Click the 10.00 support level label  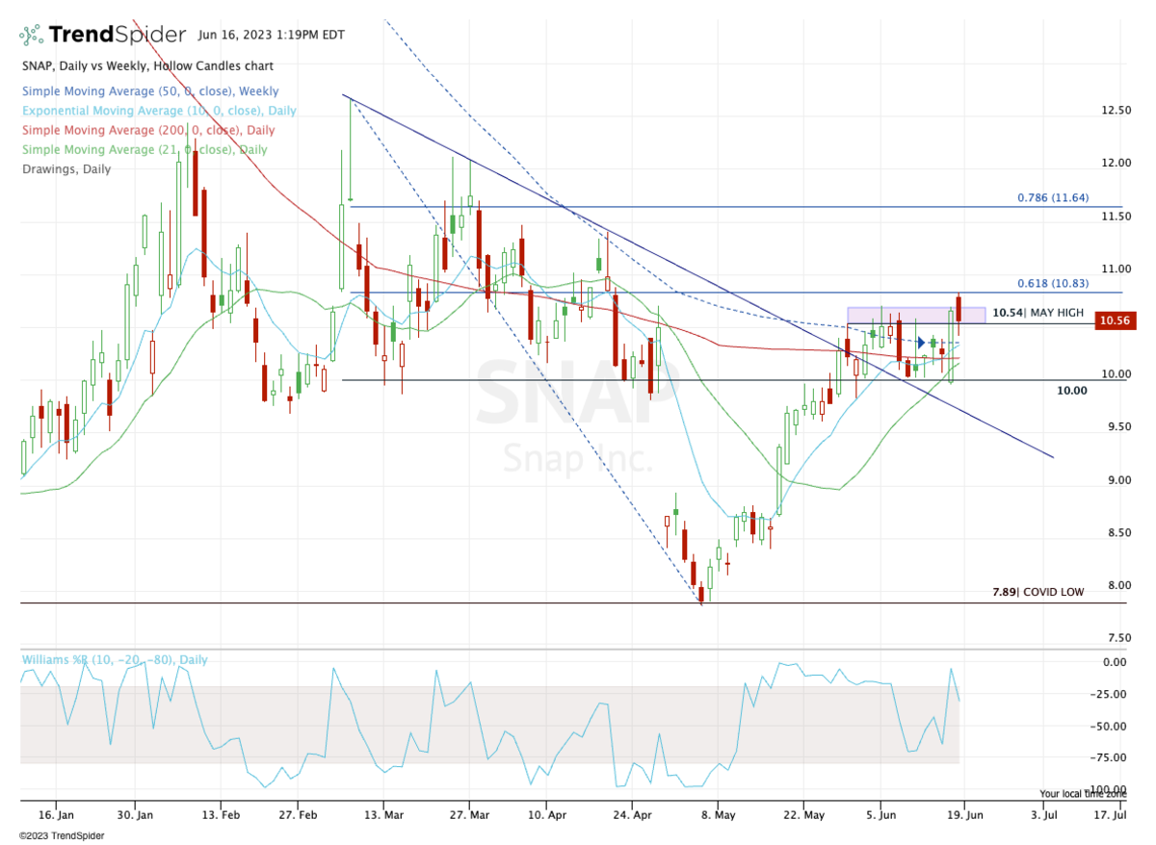[1072, 391]
